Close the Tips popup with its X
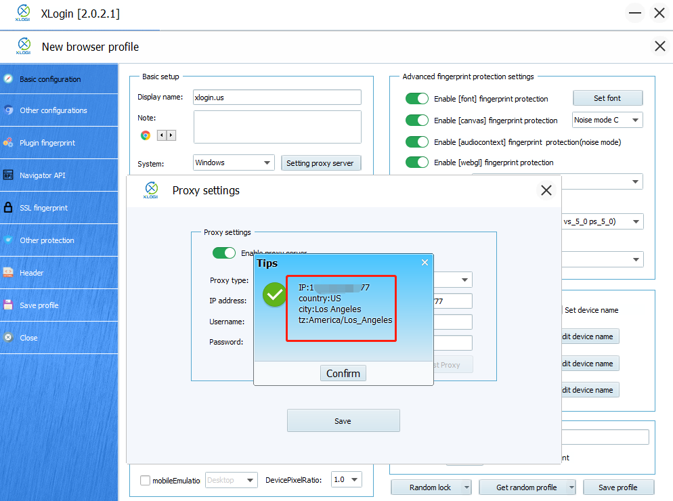The height and width of the screenshot is (501, 673). (425, 262)
